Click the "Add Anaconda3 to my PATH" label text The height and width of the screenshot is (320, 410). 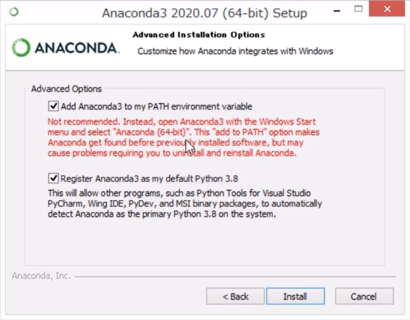click(x=156, y=107)
